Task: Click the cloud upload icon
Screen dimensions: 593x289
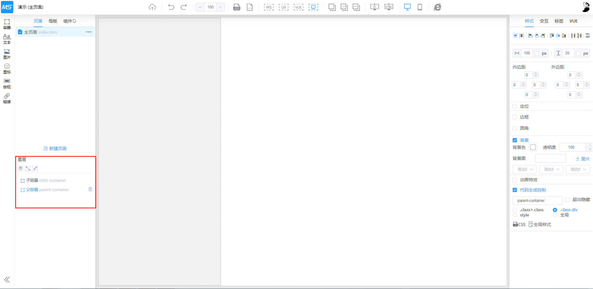Action: pos(152,7)
